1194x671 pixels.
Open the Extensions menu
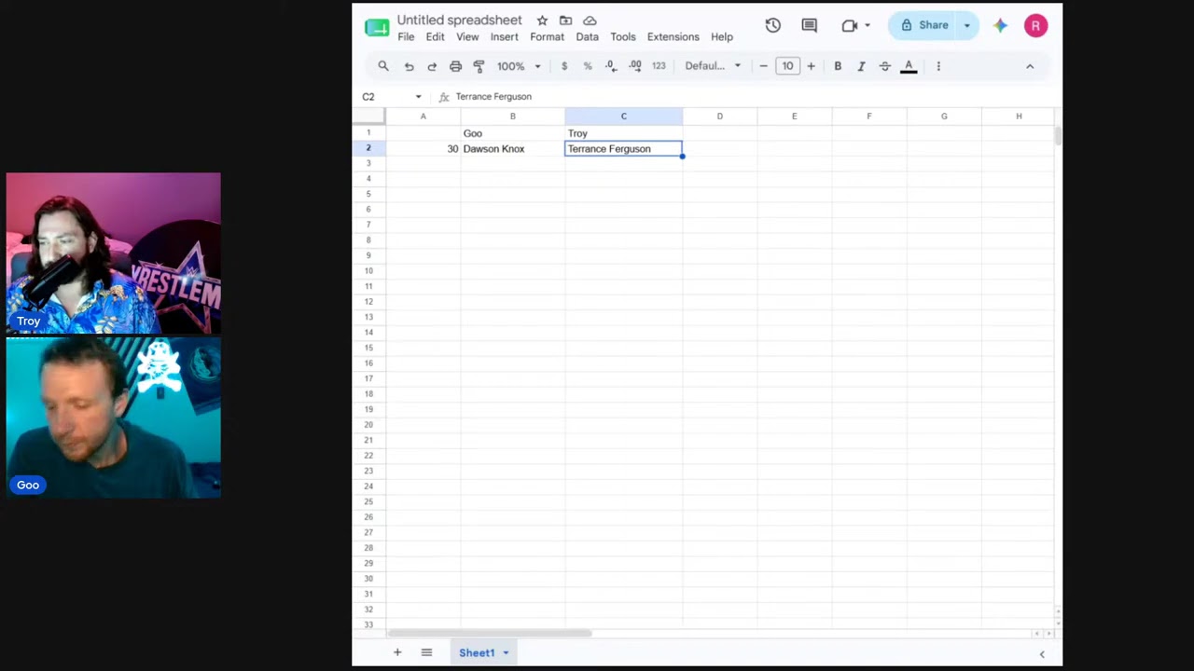click(x=673, y=37)
